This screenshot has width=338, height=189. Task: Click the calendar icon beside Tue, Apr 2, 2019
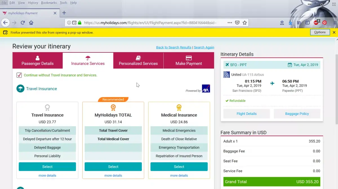290,65
